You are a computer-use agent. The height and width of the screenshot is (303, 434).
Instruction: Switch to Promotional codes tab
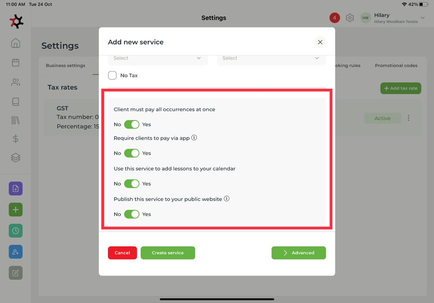396,65
